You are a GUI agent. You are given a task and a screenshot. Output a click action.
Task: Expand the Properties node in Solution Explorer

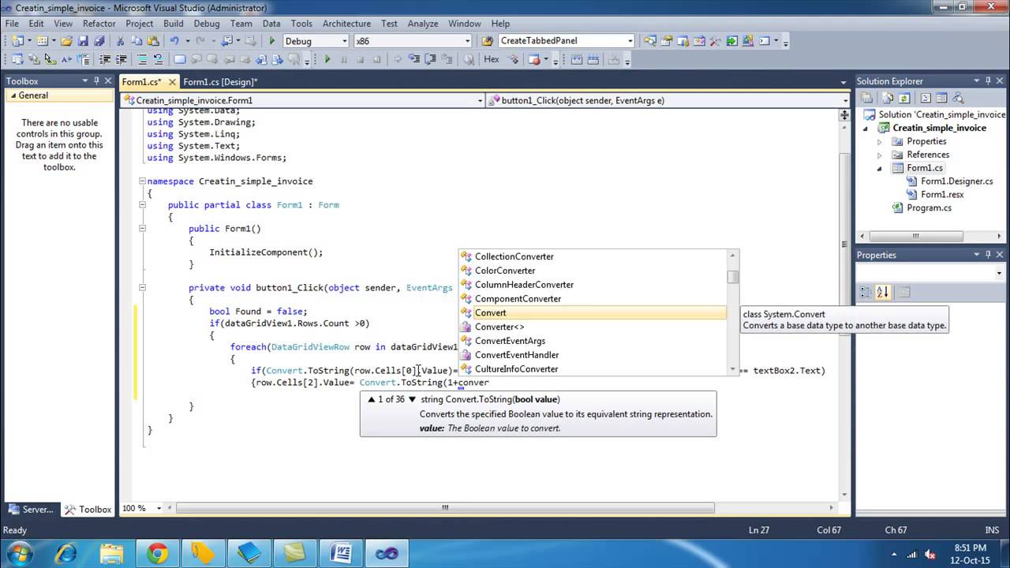[880, 141]
